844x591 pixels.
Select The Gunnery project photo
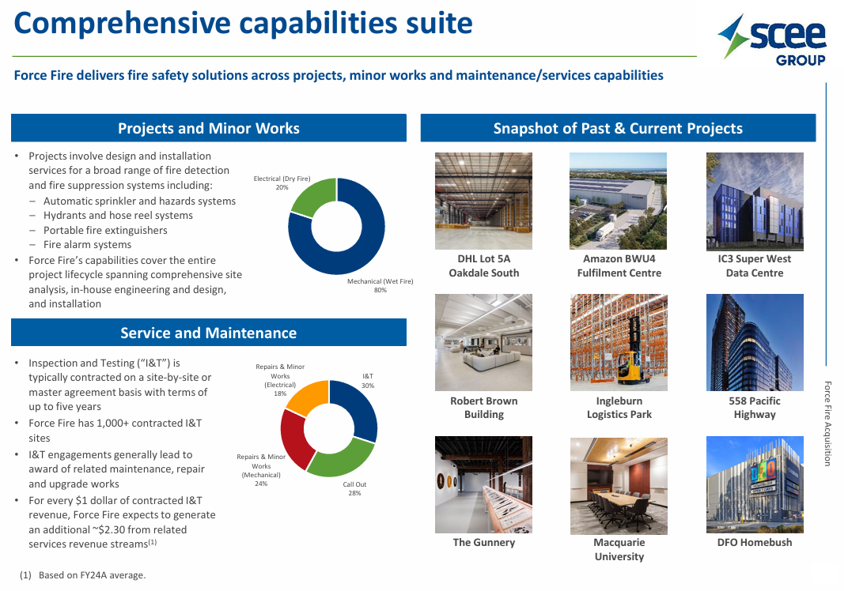point(483,484)
